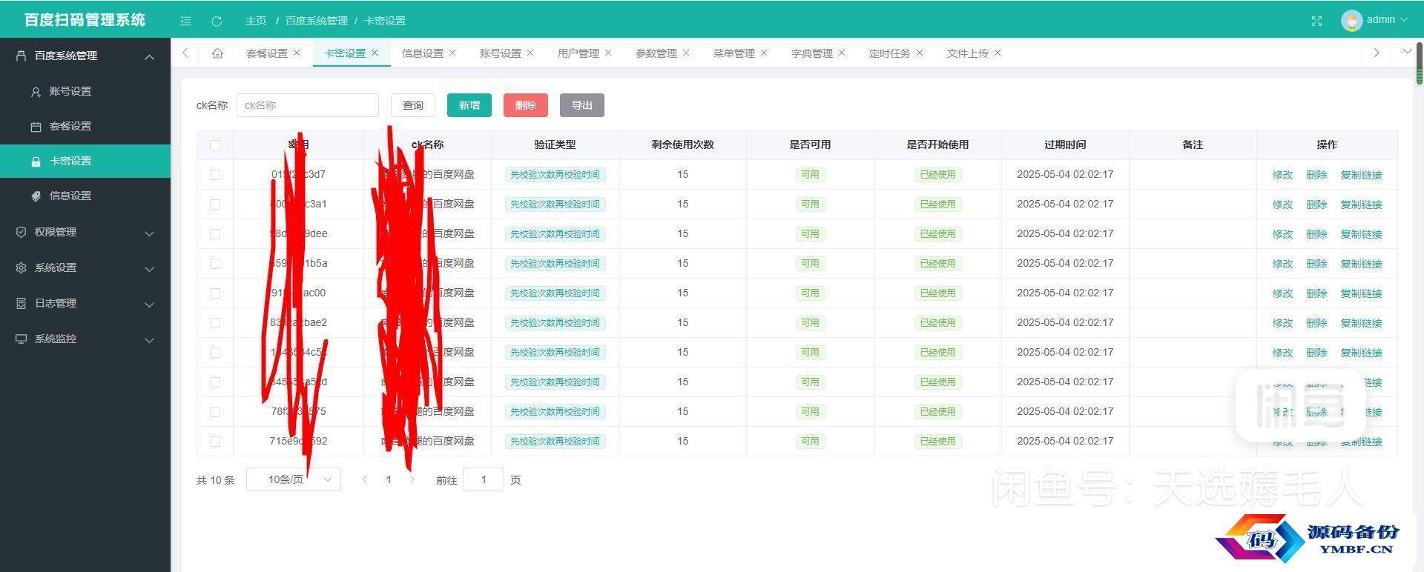Viewport: 1424px width, 572px height.
Task: Open the admin user dropdown
Action: [x=1387, y=20]
